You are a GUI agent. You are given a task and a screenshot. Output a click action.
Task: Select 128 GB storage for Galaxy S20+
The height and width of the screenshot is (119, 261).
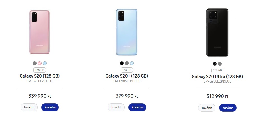127,70
